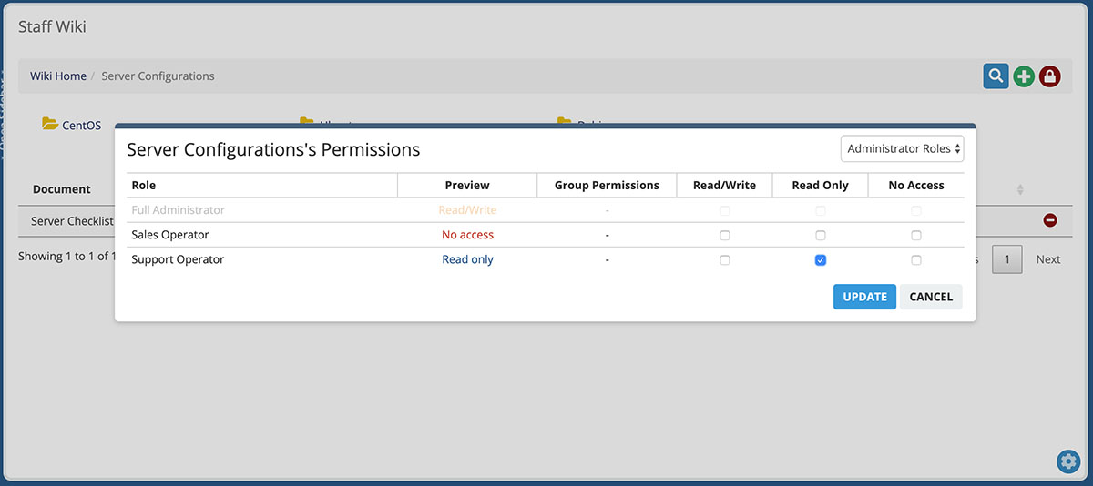The width and height of the screenshot is (1093, 486).
Task: Click the blue search magnifier icon
Action: point(996,76)
